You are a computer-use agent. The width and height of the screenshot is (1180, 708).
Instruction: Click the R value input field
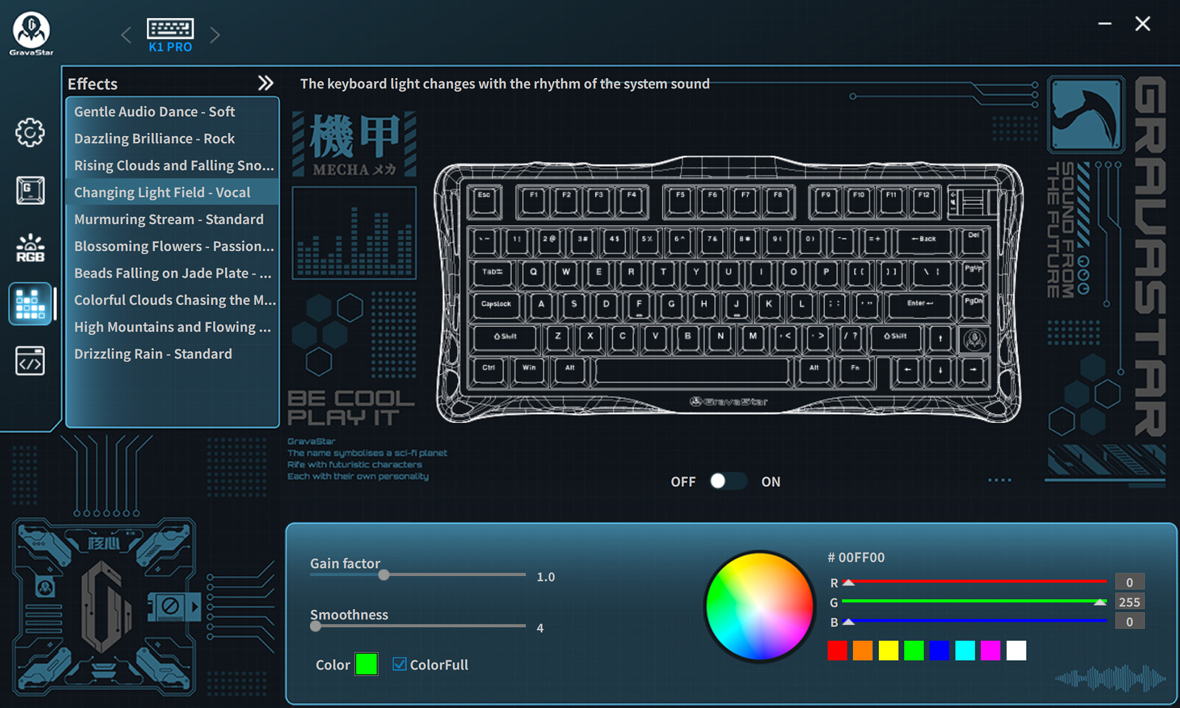[x=1129, y=582]
